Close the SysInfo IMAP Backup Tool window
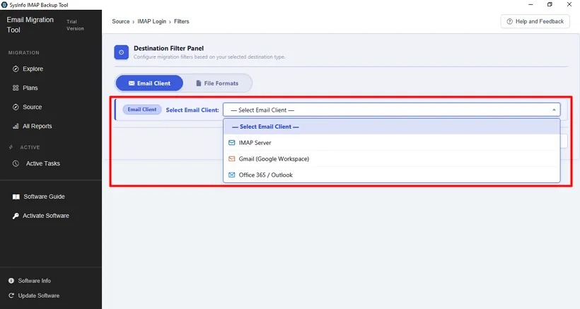The image size is (580, 309). (569, 4)
